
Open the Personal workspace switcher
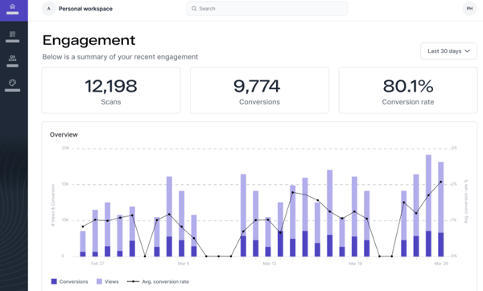(x=85, y=9)
